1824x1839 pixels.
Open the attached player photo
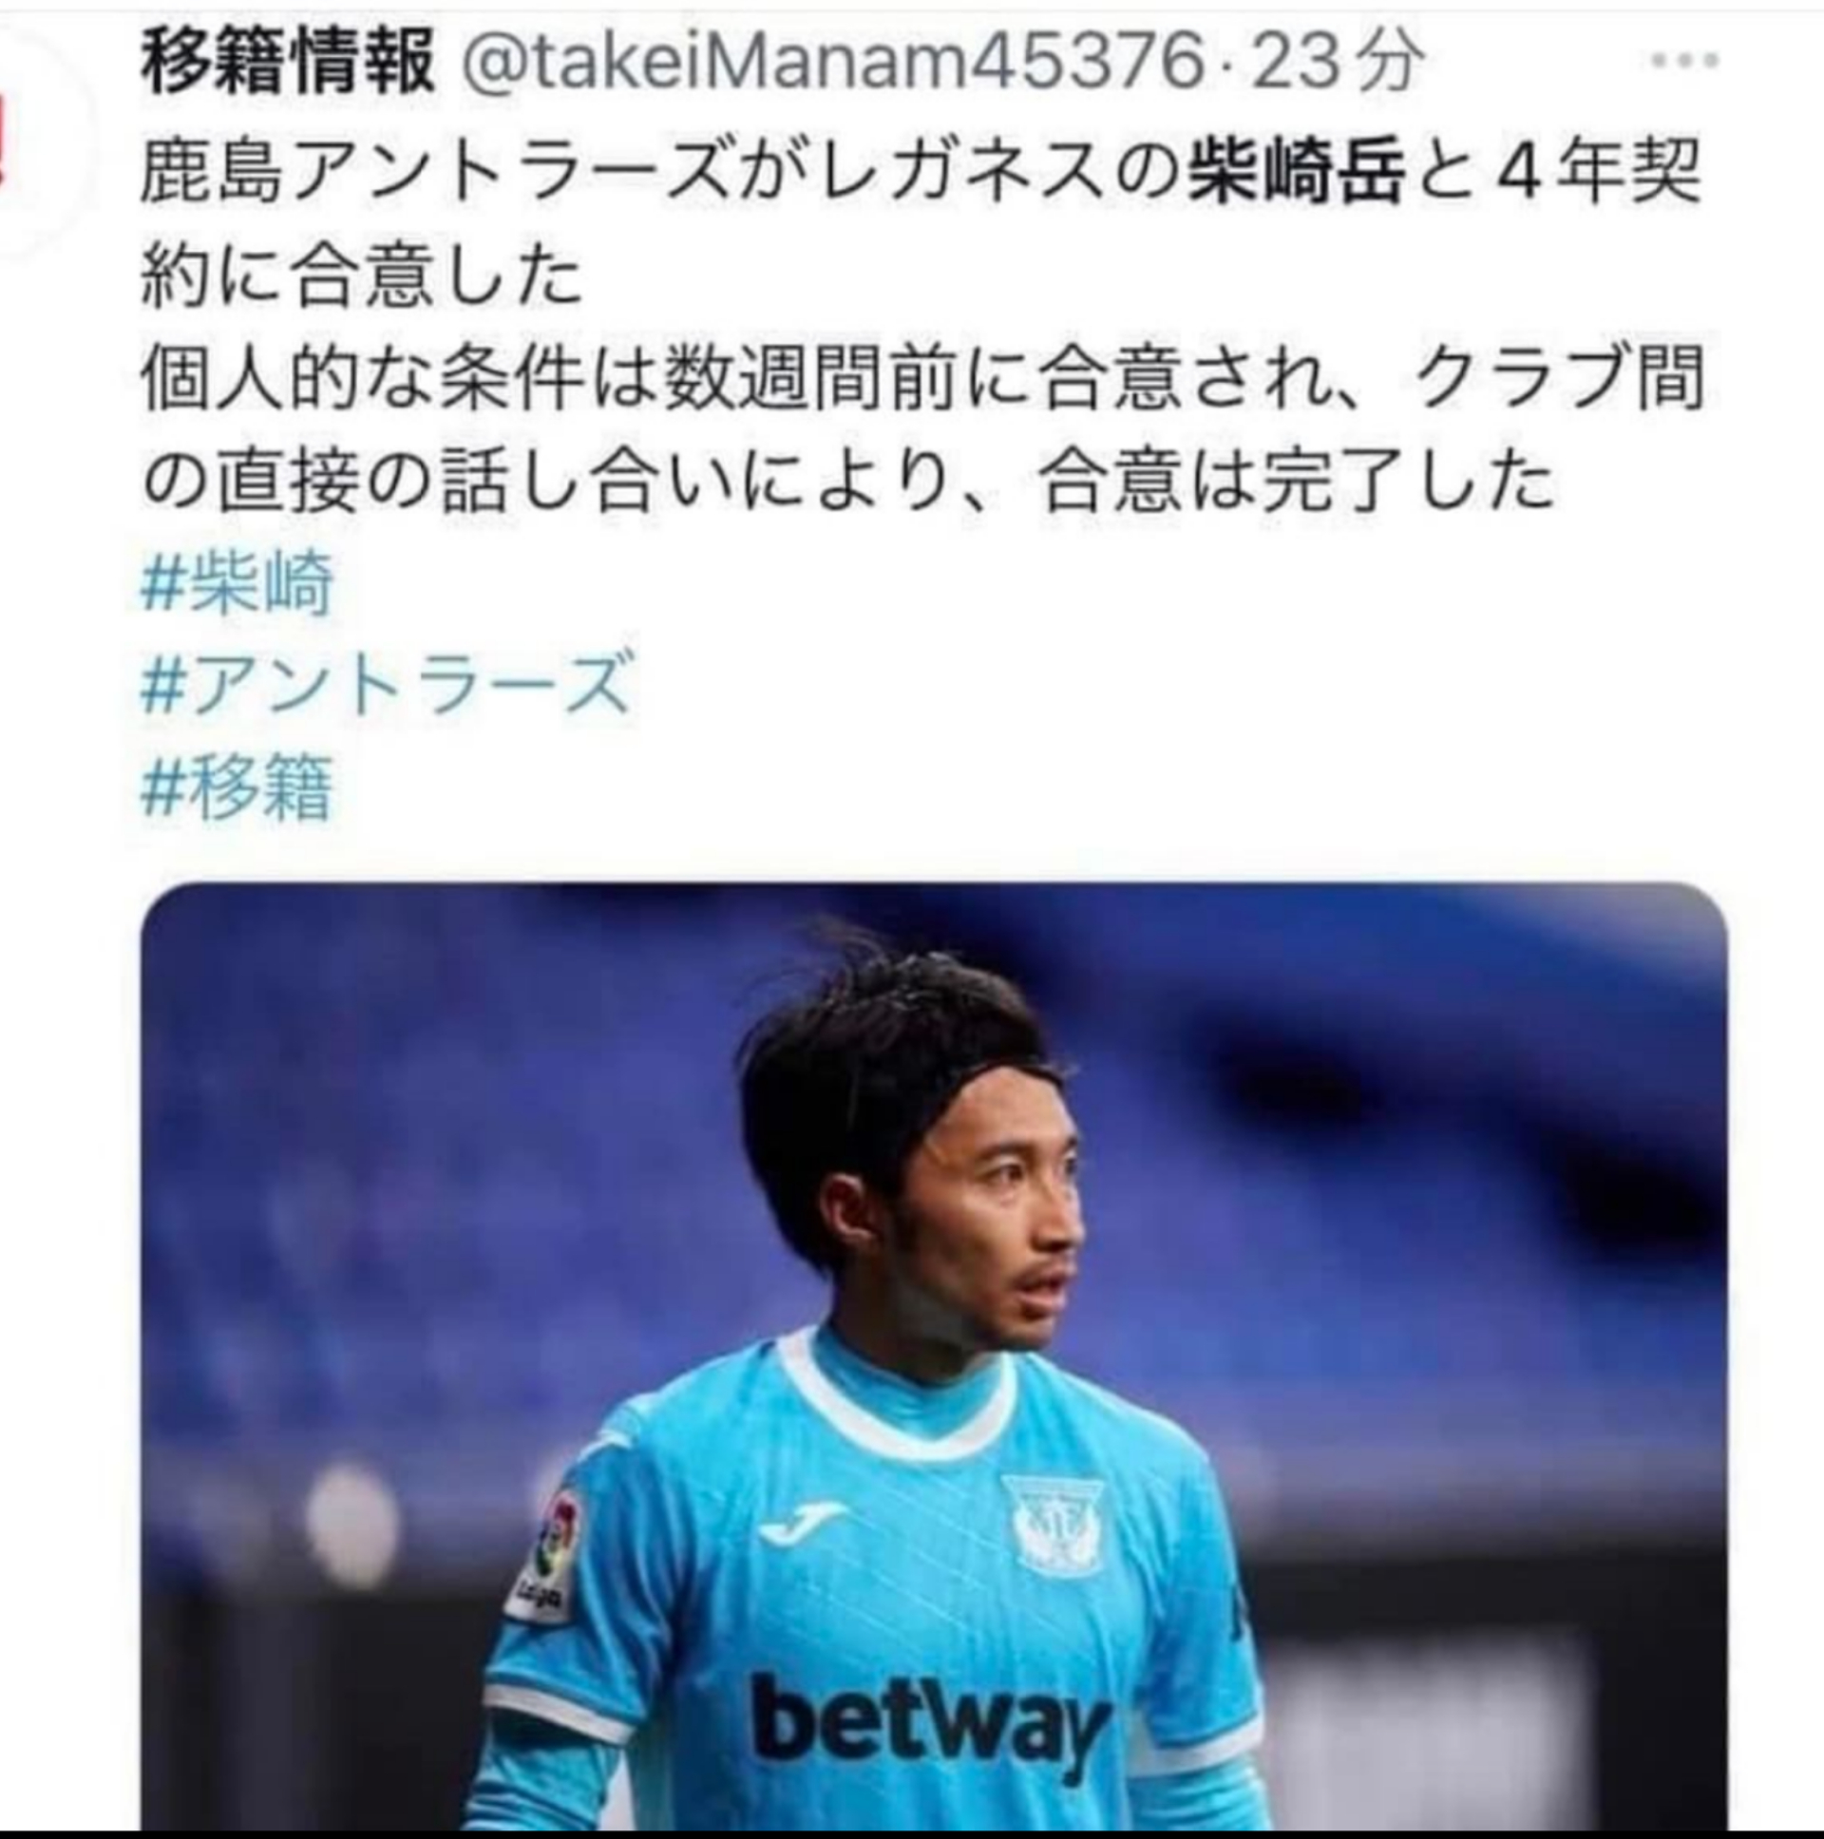tap(934, 1356)
